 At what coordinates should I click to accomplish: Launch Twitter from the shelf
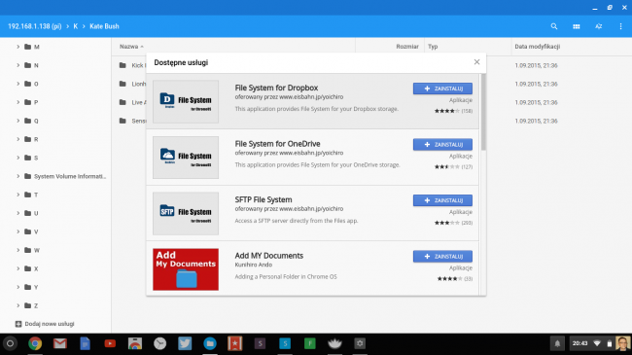click(185, 343)
